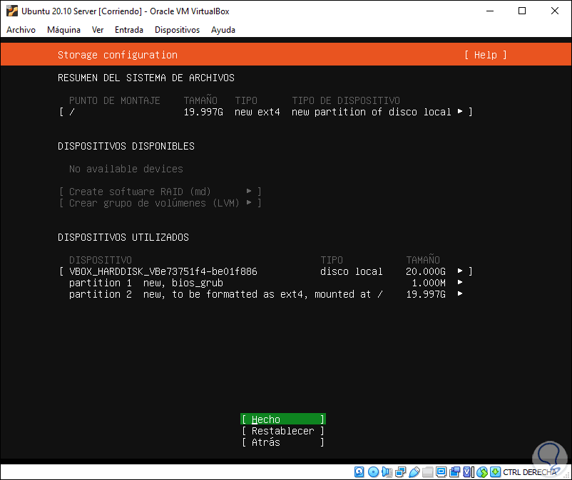Go back with the Atrás button

tap(282, 442)
